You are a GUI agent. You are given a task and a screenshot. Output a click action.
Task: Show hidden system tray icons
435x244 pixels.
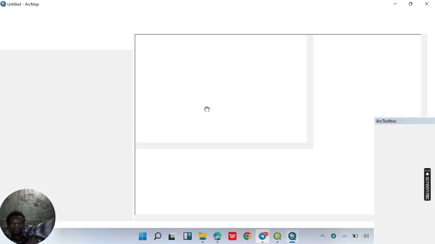pyautogui.click(x=323, y=236)
